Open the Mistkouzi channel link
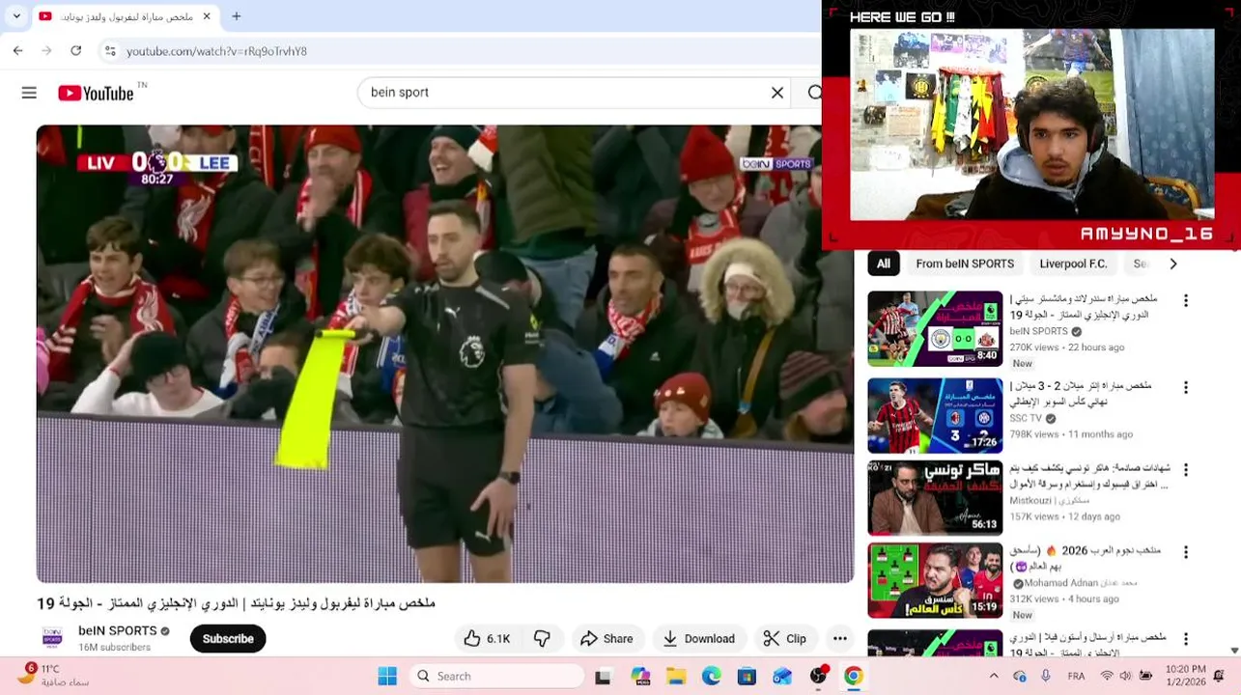Viewport: 1241px width, 695px height. click(1049, 501)
